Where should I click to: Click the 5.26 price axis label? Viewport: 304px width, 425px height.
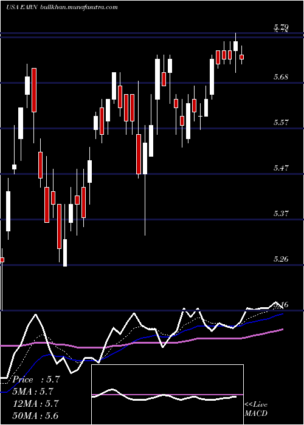point(281,259)
